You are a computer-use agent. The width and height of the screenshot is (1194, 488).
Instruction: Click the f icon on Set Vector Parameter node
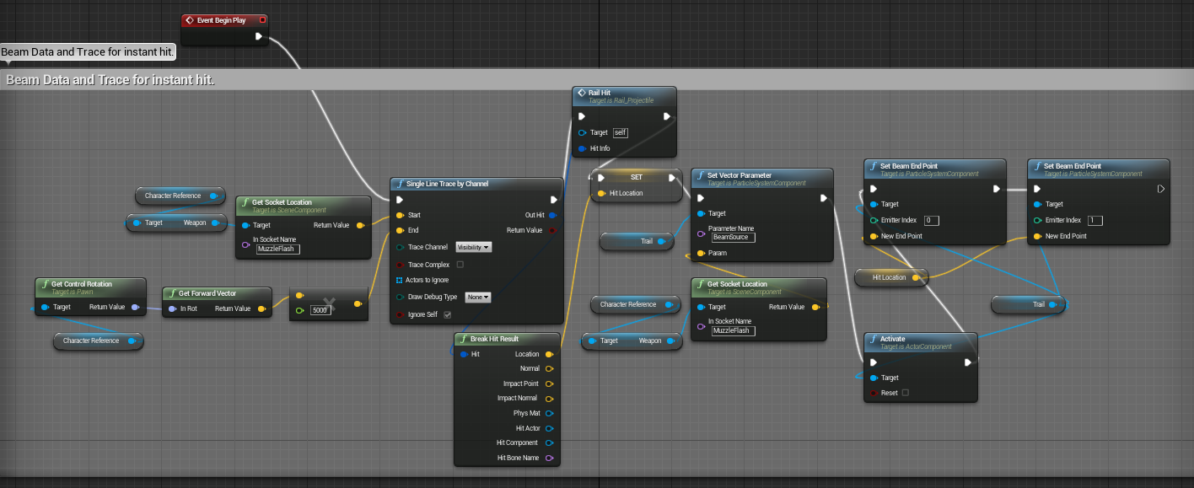coord(702,174)
